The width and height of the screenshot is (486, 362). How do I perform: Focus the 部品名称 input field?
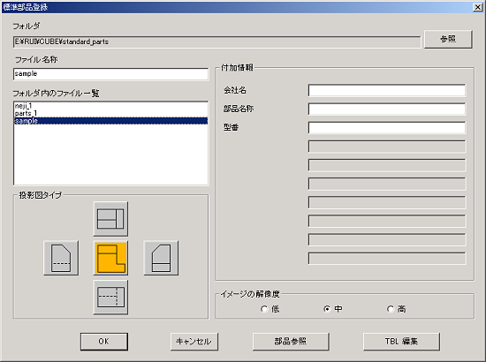pos(387,109)
